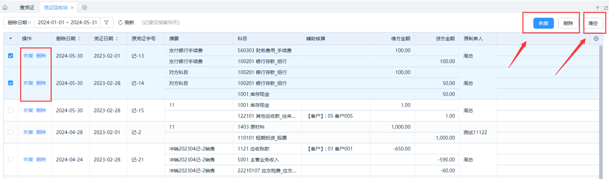Click the 1121 应收账款 cell
The image size is (609, 179).
point(268,149)
